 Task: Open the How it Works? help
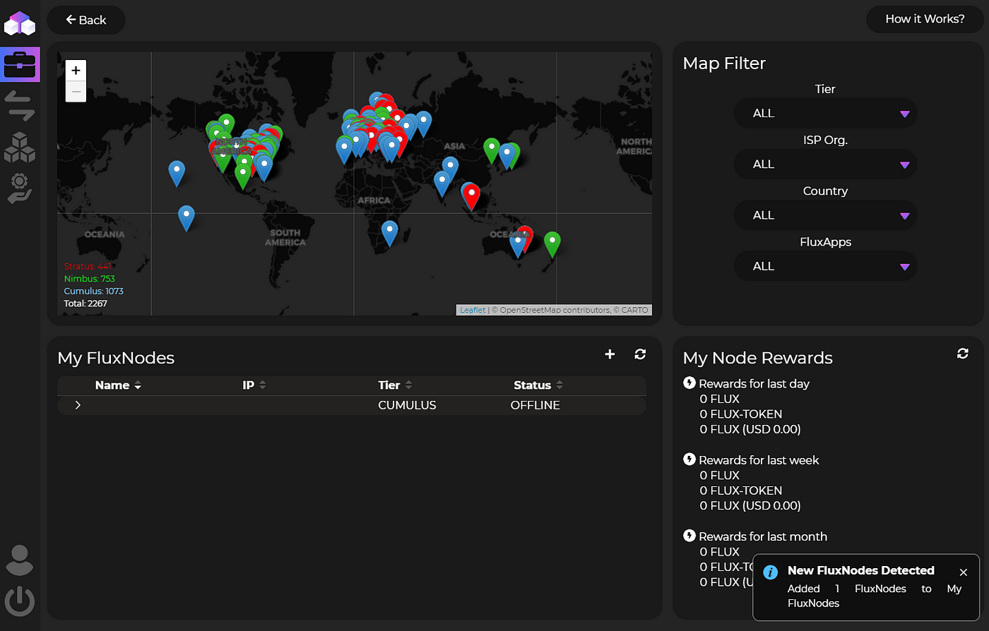[x=925, y=19]
